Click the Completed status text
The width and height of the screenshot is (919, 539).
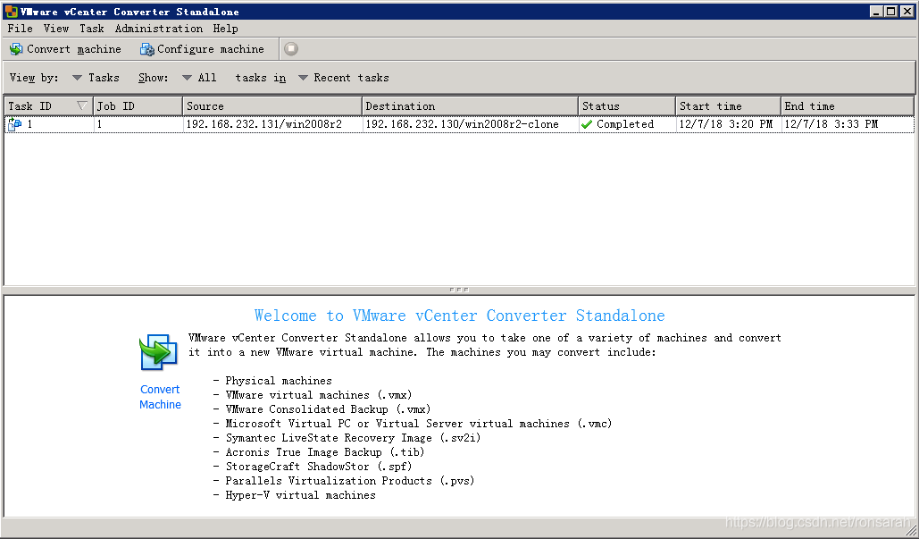click(x=625, y=124)
